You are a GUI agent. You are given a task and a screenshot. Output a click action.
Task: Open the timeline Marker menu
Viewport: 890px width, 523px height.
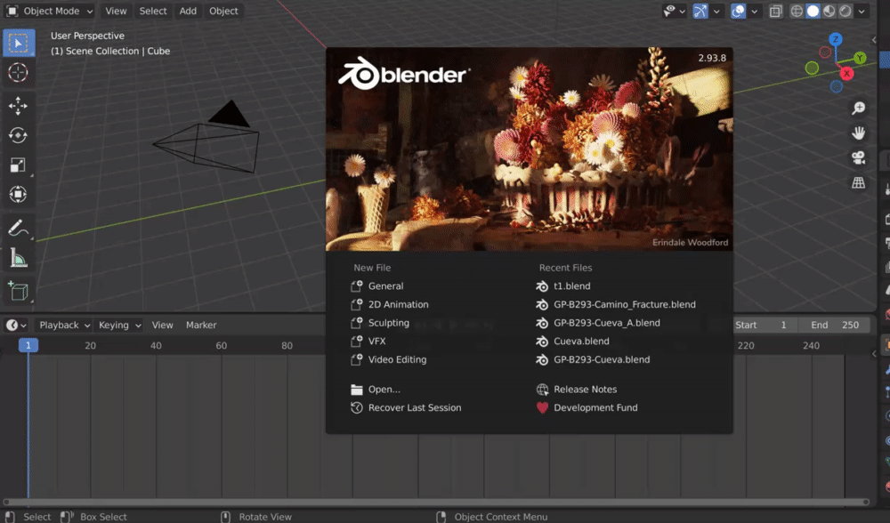click(x=201, y=325)
